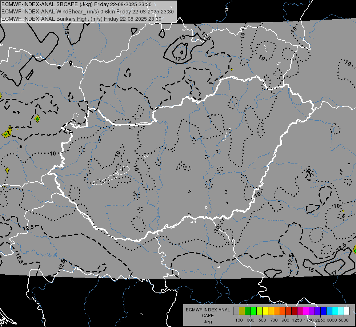Click the WindShear_ (m/s) 0-6km header line
The height and width of the screenshot is (327, 356).
click(x=88, y=12)
